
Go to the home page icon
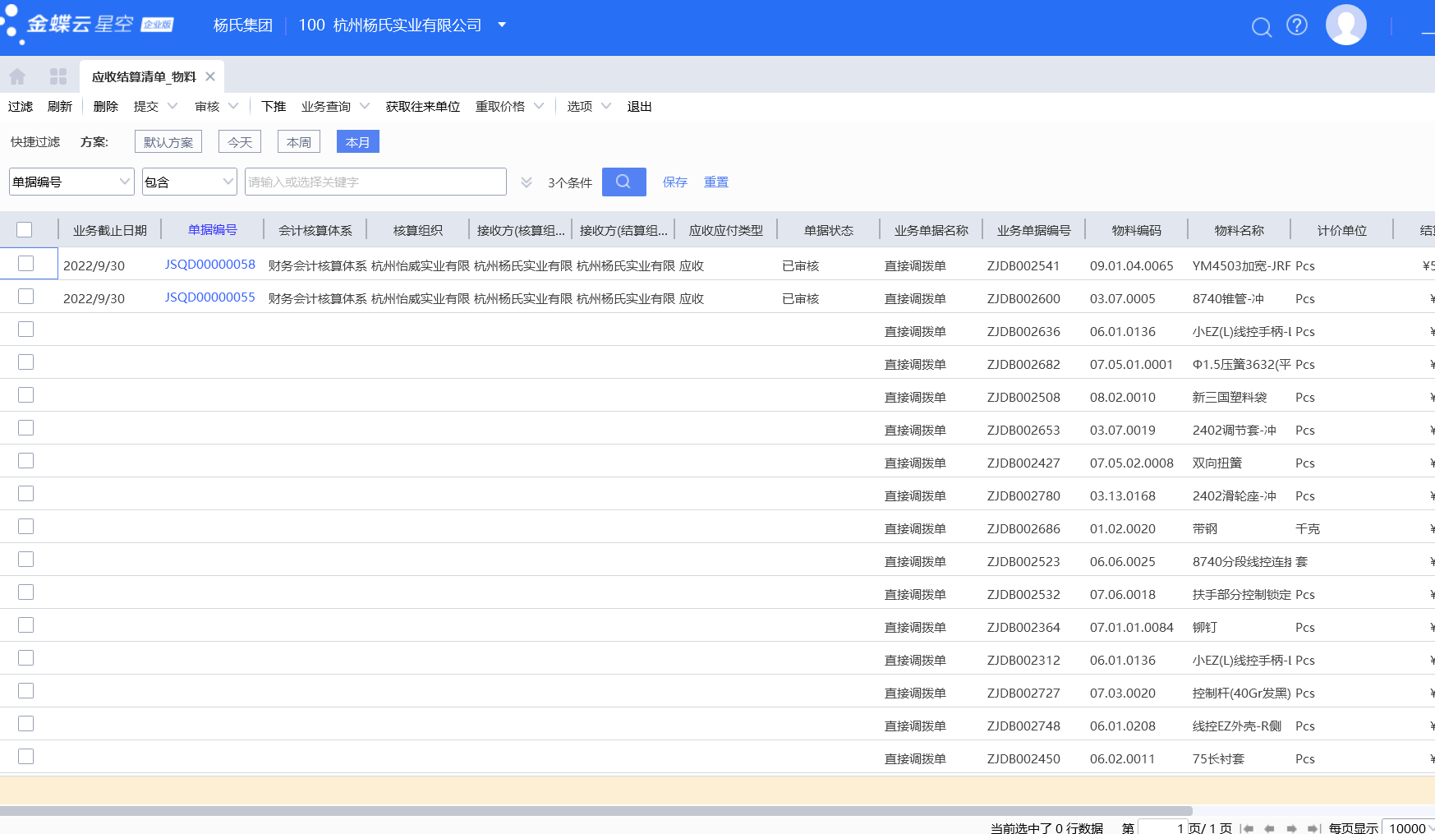pyautogui.click(x=17, y=76)
